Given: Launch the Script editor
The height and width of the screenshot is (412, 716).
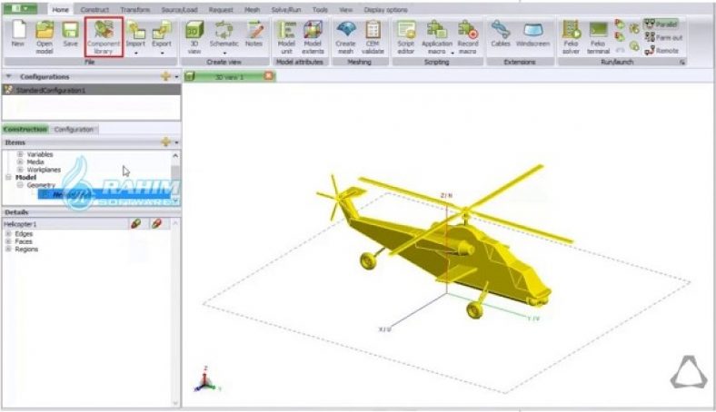Looking at the screenshot, I should coord(405,37).
